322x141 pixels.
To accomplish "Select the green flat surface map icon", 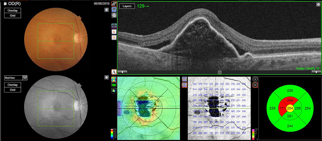I will coord(114,85).
